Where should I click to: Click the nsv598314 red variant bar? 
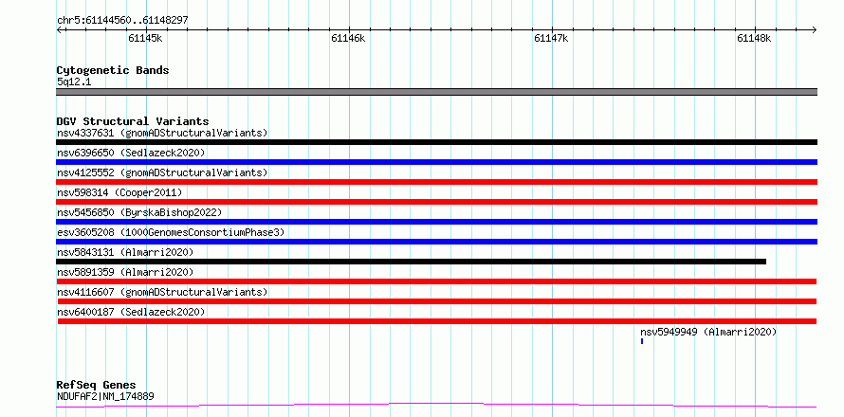[436, 202]
